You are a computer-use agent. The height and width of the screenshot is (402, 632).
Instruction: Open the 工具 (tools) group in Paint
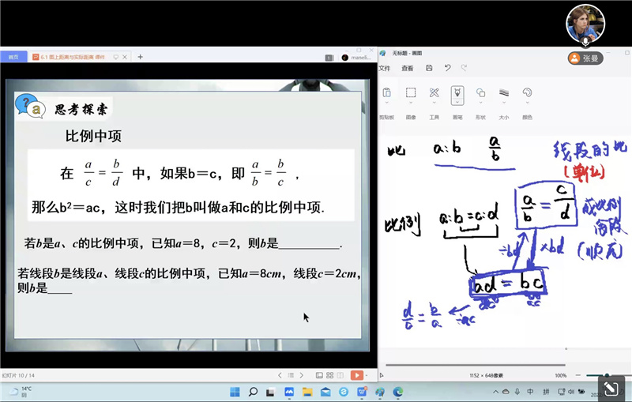[x=434, y=94]
